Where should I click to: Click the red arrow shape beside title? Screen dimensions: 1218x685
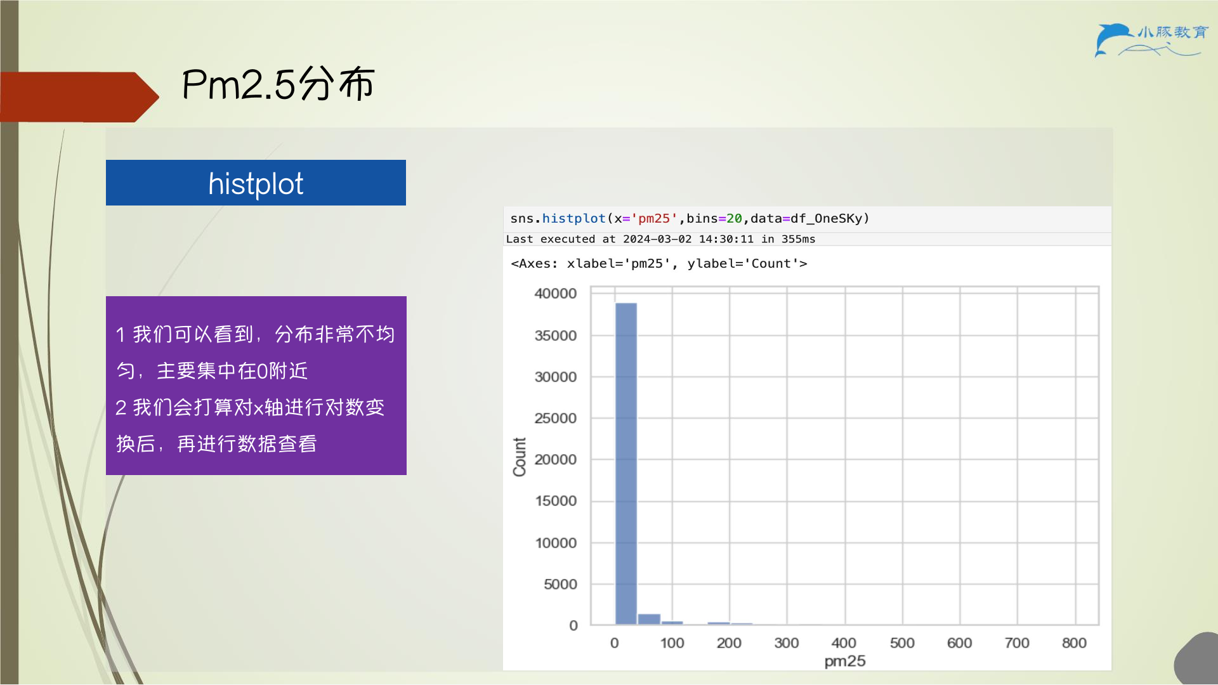click(79, 97)
